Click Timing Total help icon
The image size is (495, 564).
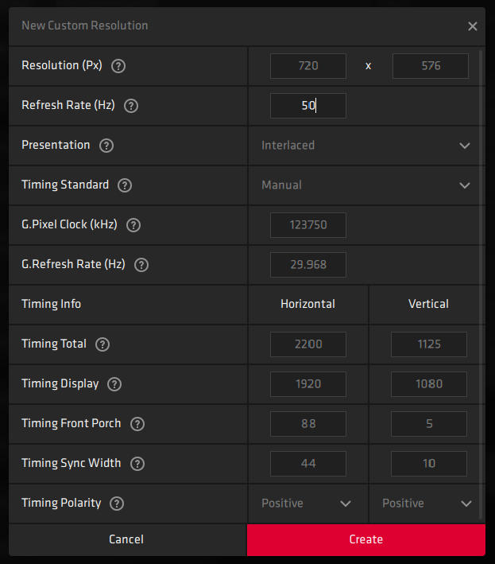[102, 344]
